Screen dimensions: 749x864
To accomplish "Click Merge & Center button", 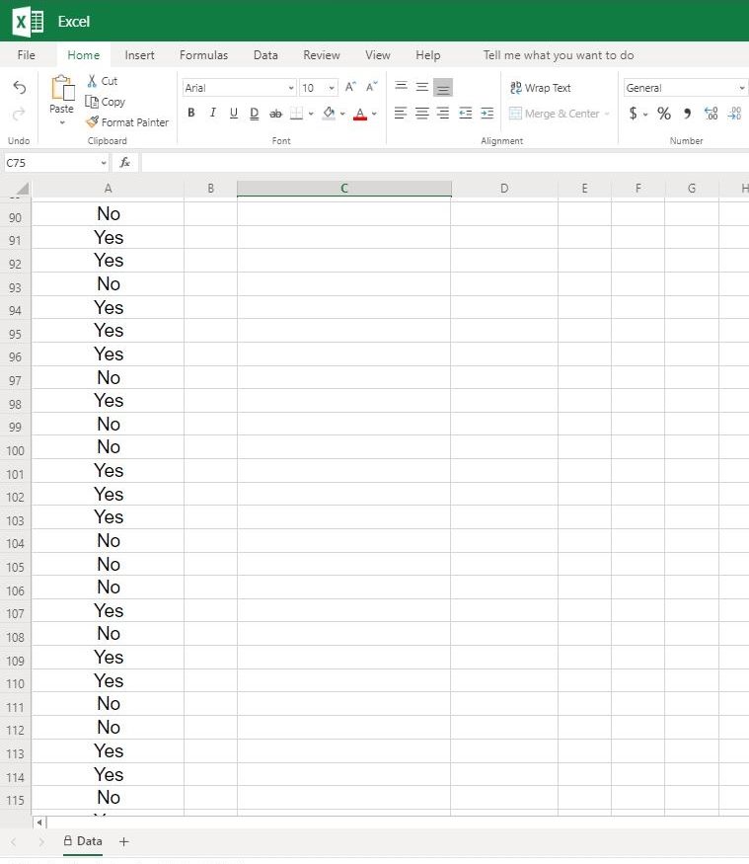I will (554, 114).
